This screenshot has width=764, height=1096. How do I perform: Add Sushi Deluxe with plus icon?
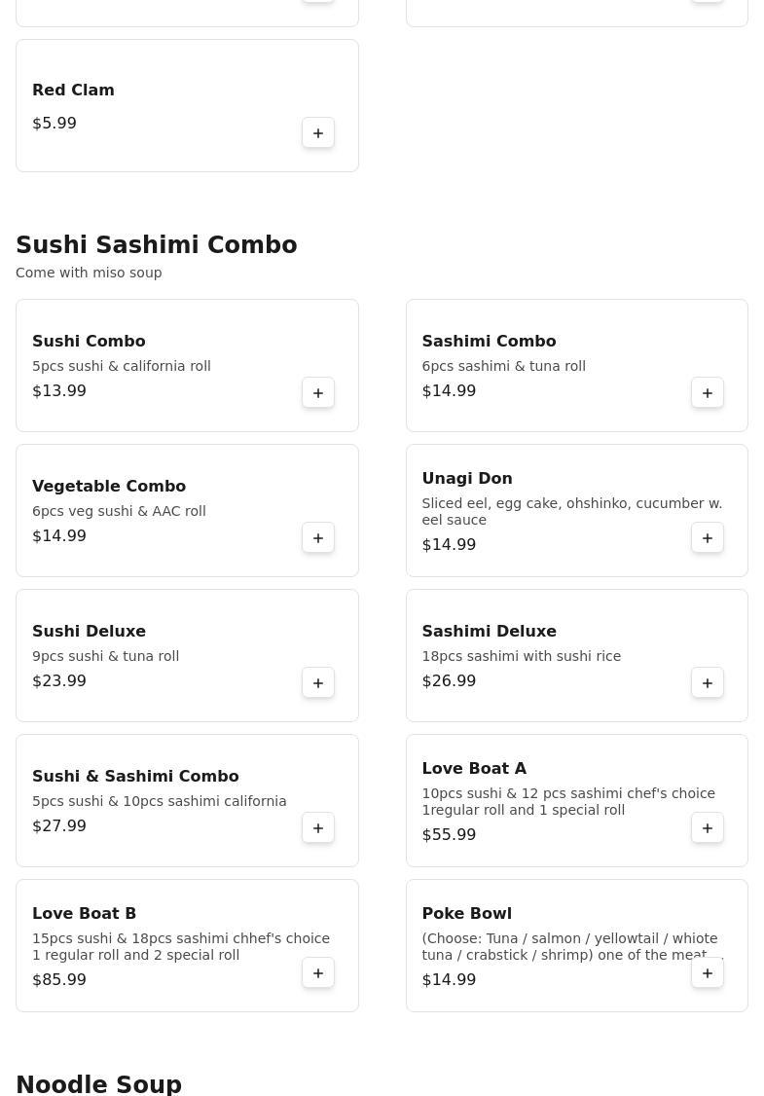[x=318, y=683]
